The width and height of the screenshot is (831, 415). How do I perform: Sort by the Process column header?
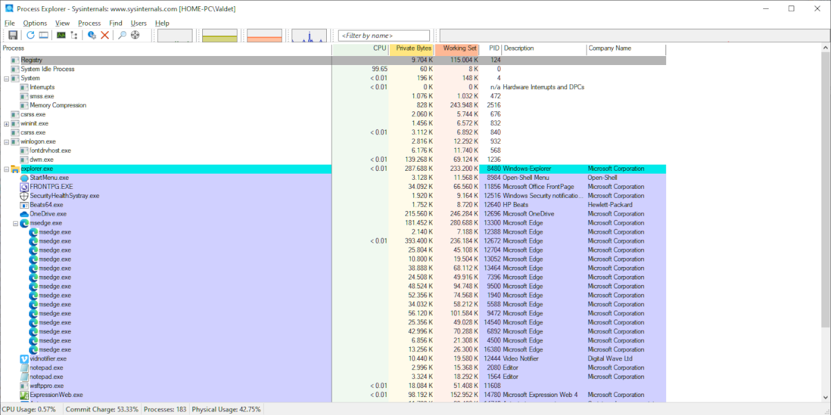coord(166,49)
